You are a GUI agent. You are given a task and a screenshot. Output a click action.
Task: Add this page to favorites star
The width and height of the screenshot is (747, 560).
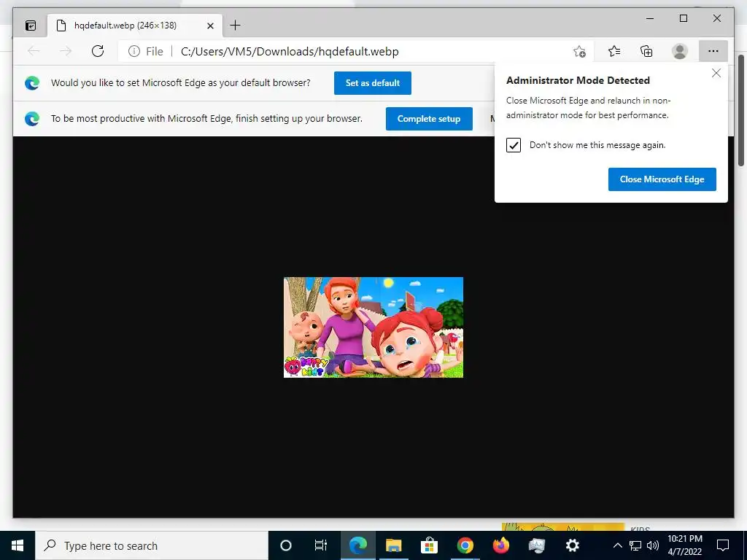tap(579, 52)
